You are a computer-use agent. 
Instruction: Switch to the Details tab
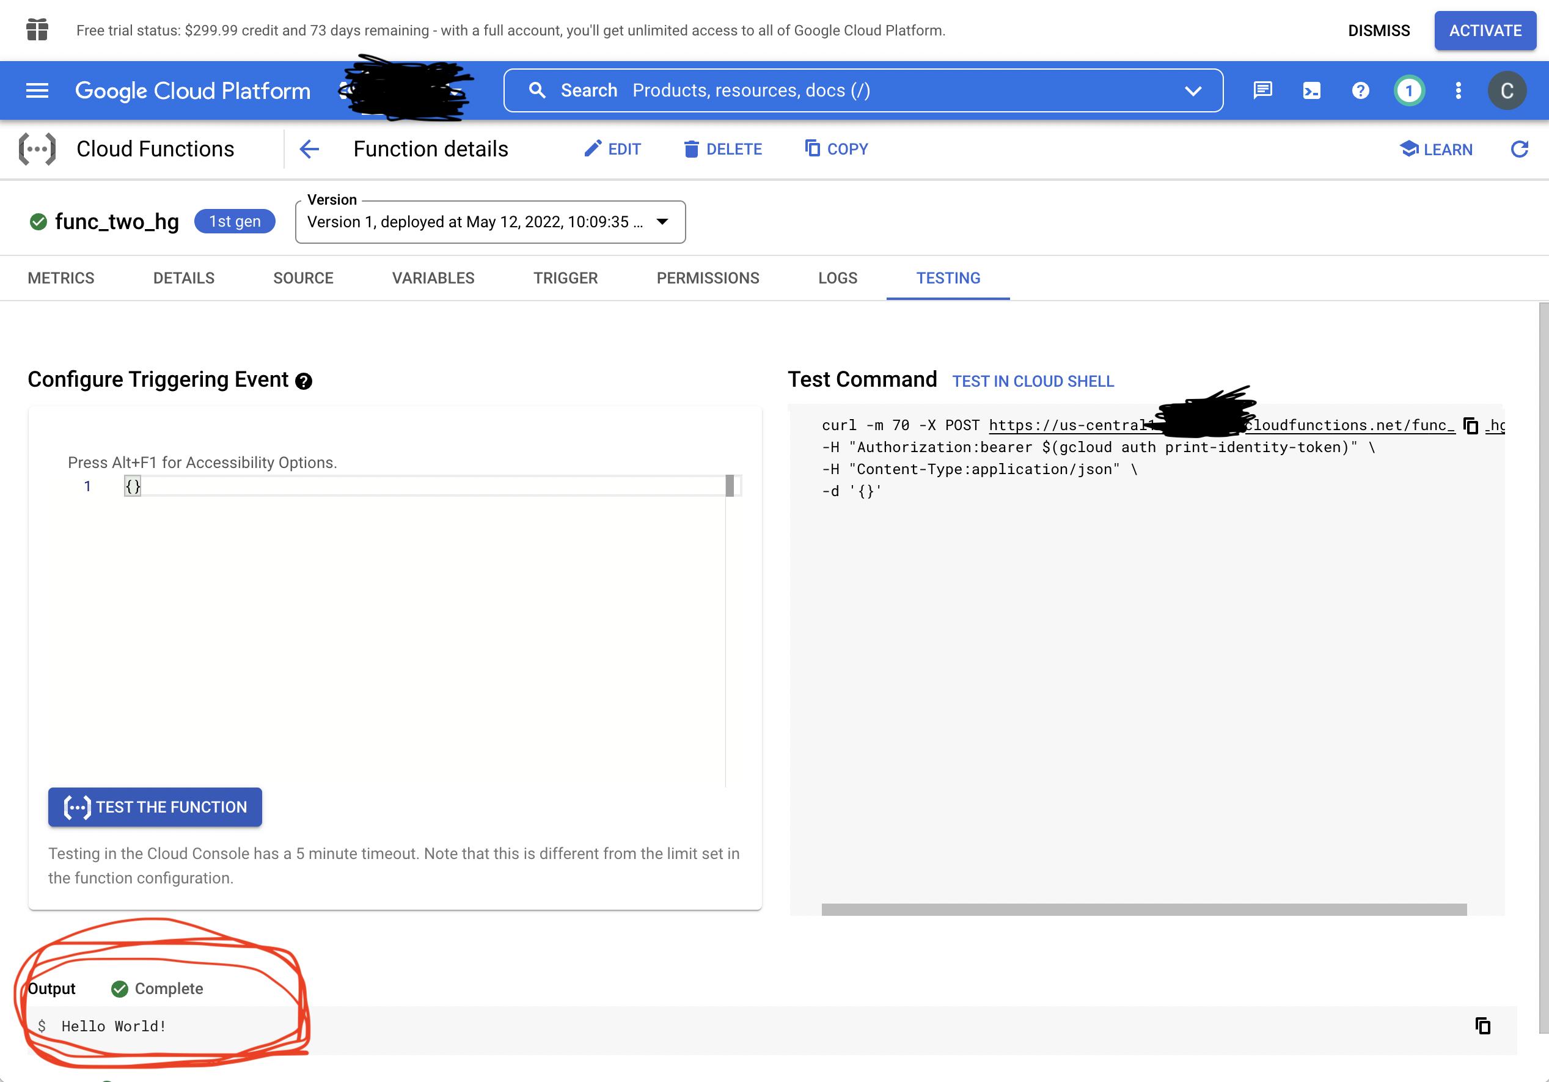183,278
